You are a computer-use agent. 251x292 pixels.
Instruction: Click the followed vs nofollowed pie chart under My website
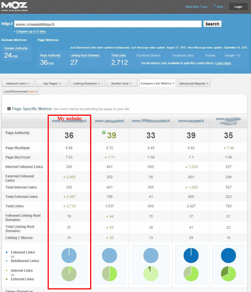69,255
